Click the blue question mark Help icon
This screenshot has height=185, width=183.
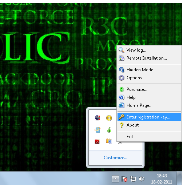[122, 97]
